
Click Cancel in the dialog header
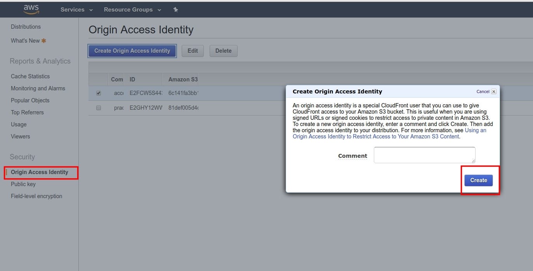[483, 91]
